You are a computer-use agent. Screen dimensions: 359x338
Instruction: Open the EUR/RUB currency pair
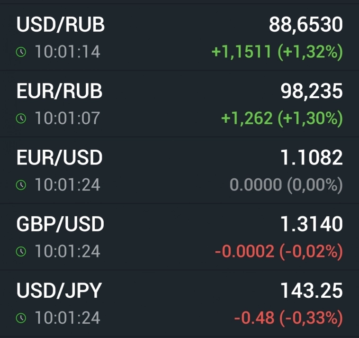click(x=60, y=91)
